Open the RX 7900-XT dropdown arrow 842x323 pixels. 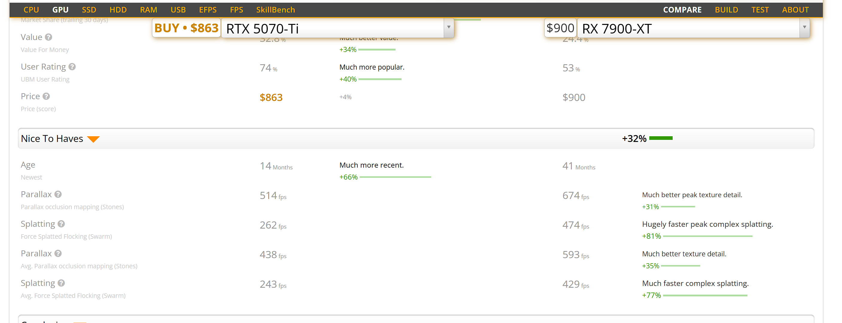point(804,27)
